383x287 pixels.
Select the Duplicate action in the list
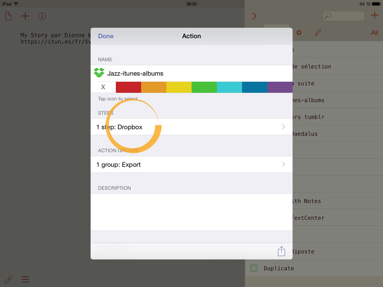click(x=314, y=268)
